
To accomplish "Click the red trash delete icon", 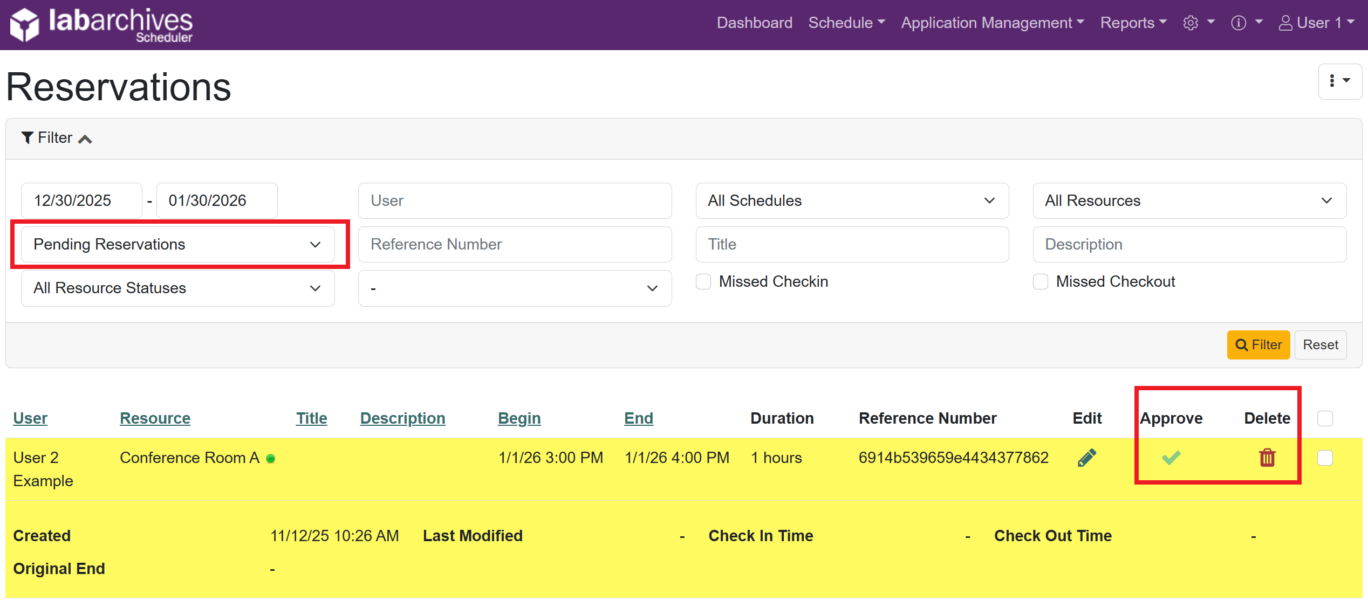I will coord(1267,458).
